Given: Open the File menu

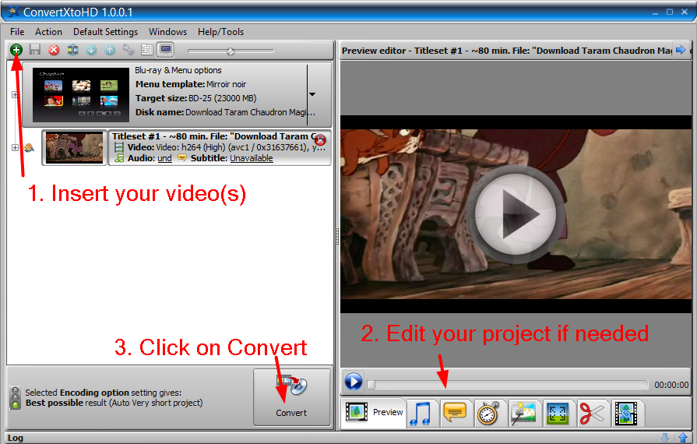Looking at the screenshot, I should coord(17,32).
